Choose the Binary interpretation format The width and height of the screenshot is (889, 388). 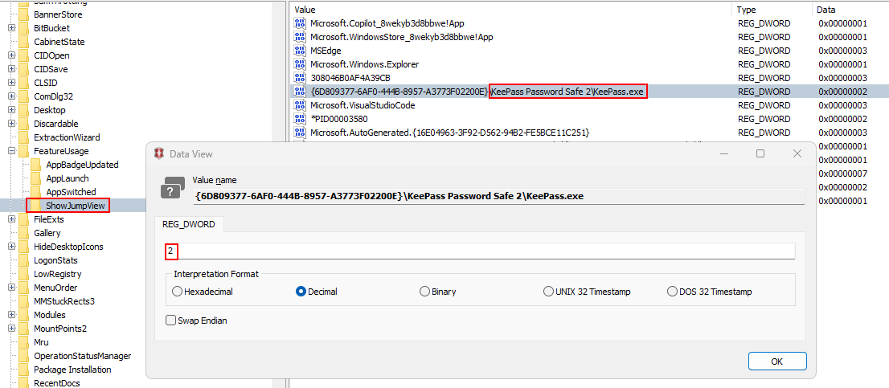[x=424, y=292]
